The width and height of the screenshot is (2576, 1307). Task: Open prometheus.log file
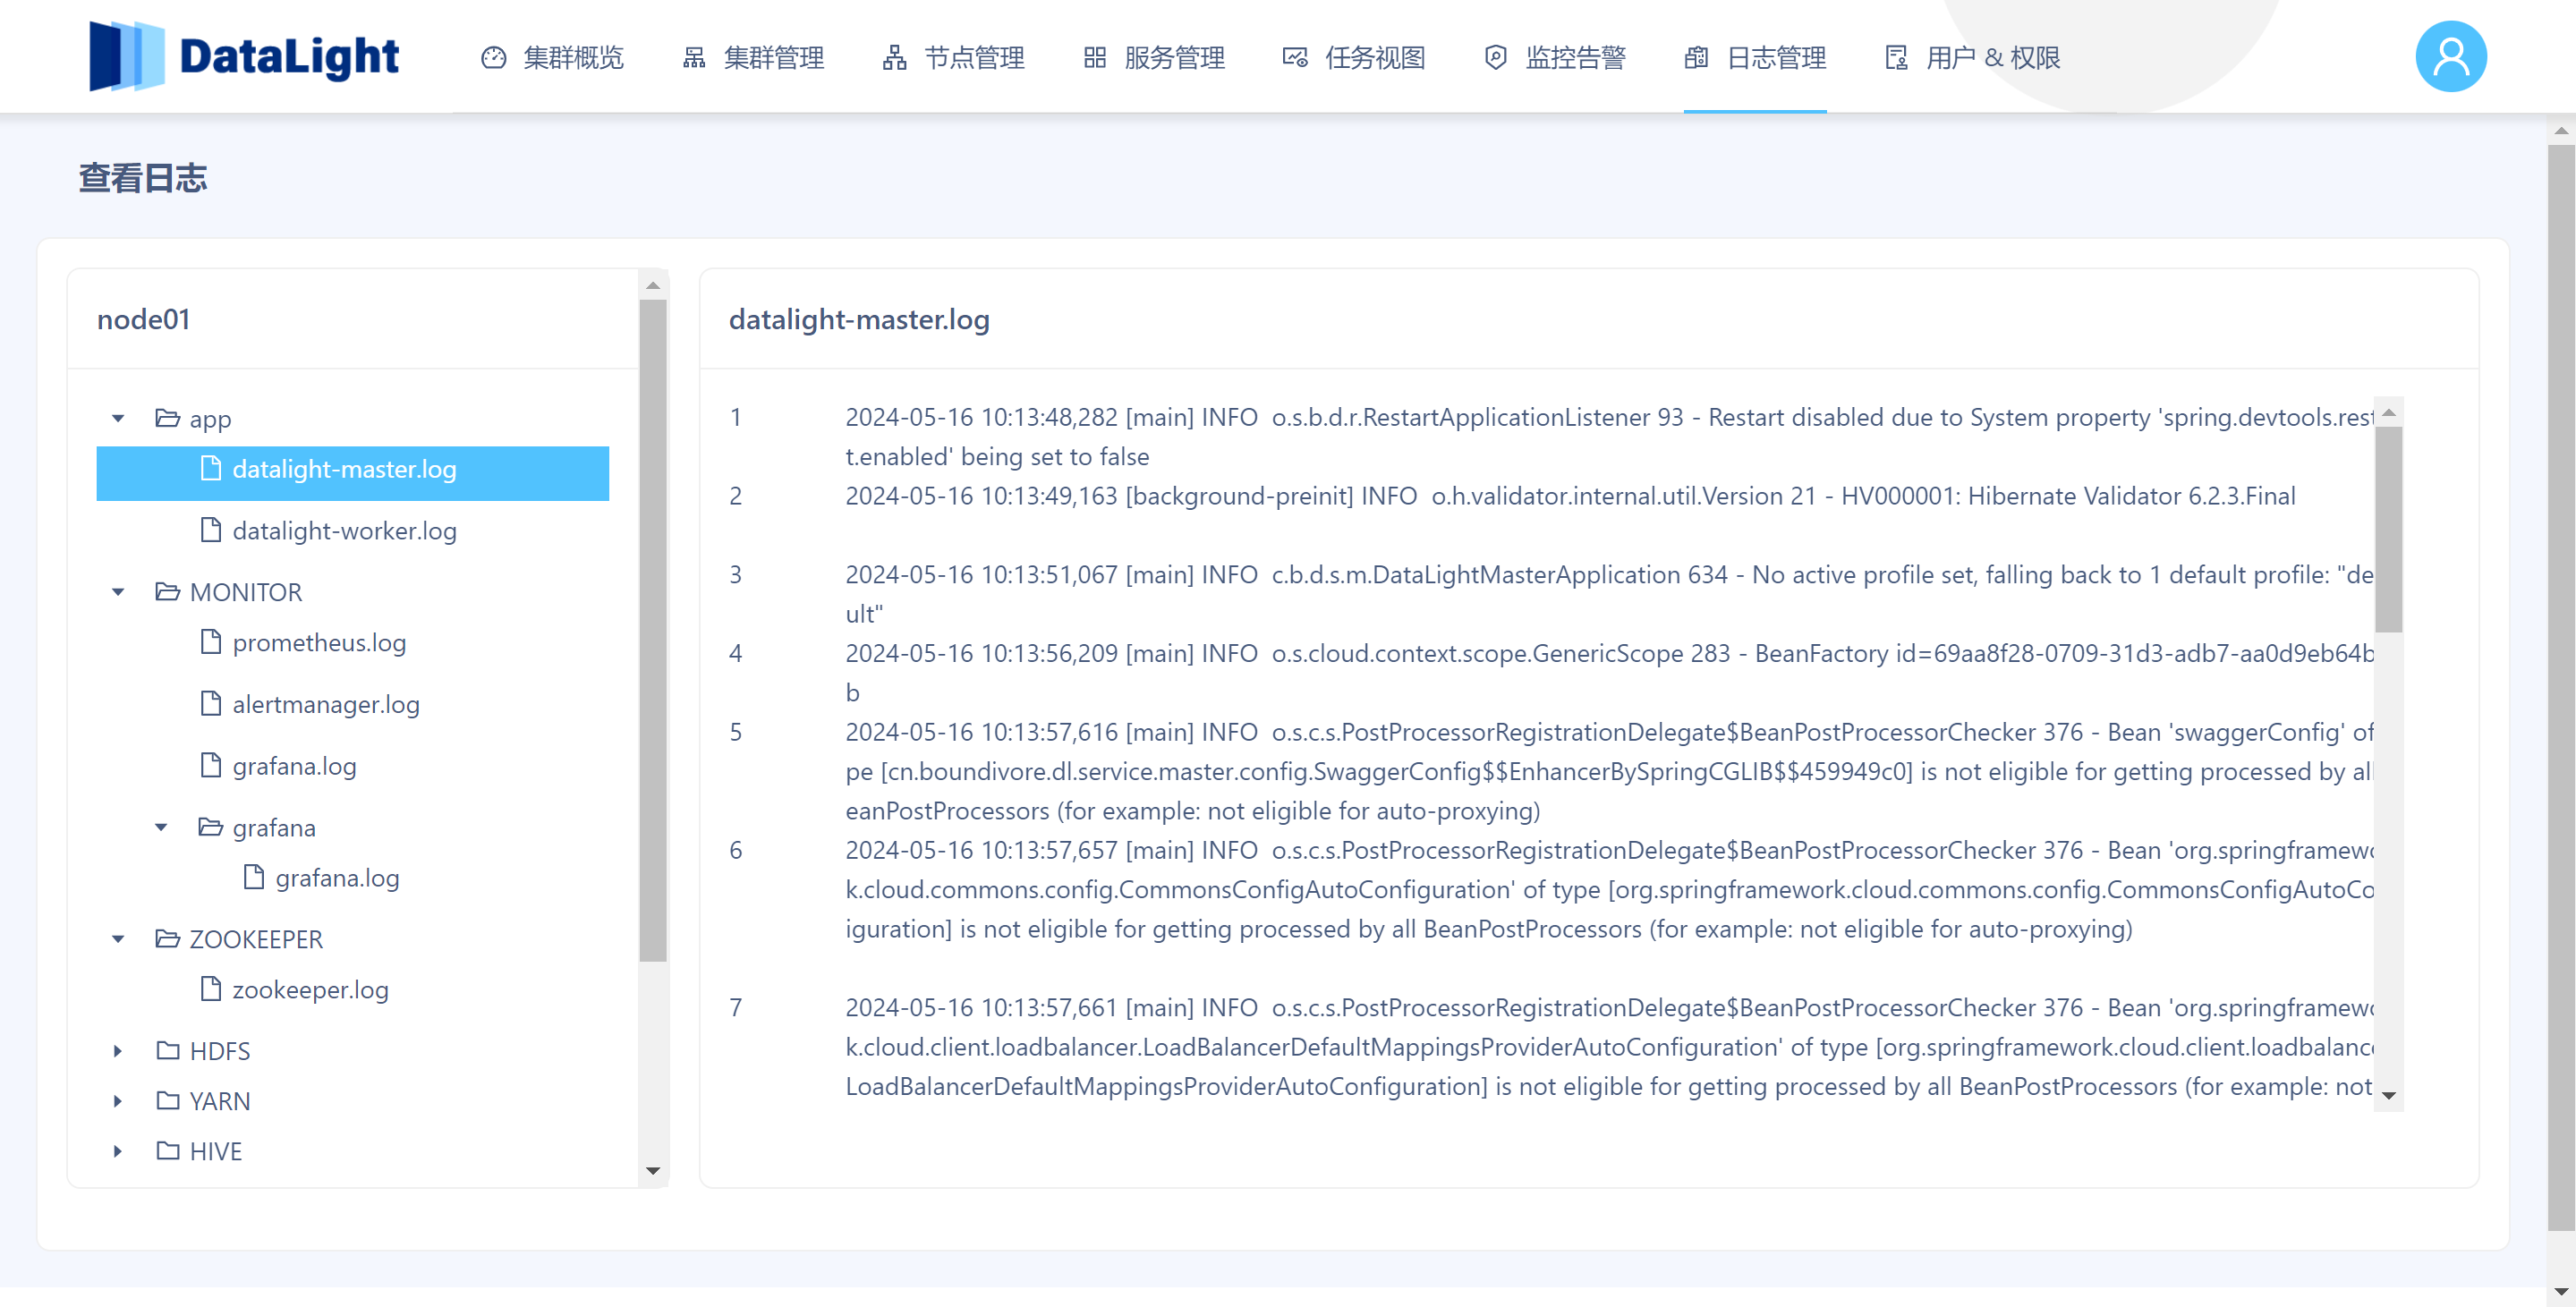[x=319, y=643]
